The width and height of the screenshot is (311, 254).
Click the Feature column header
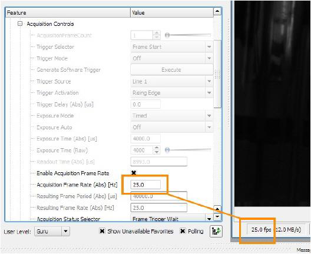pyautogui.click(x=68, y=13)
